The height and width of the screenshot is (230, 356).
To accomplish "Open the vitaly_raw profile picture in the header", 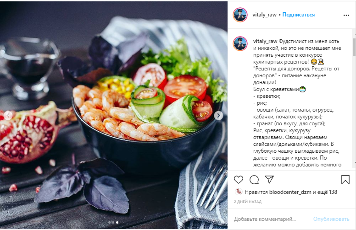I will coord(240,15).
